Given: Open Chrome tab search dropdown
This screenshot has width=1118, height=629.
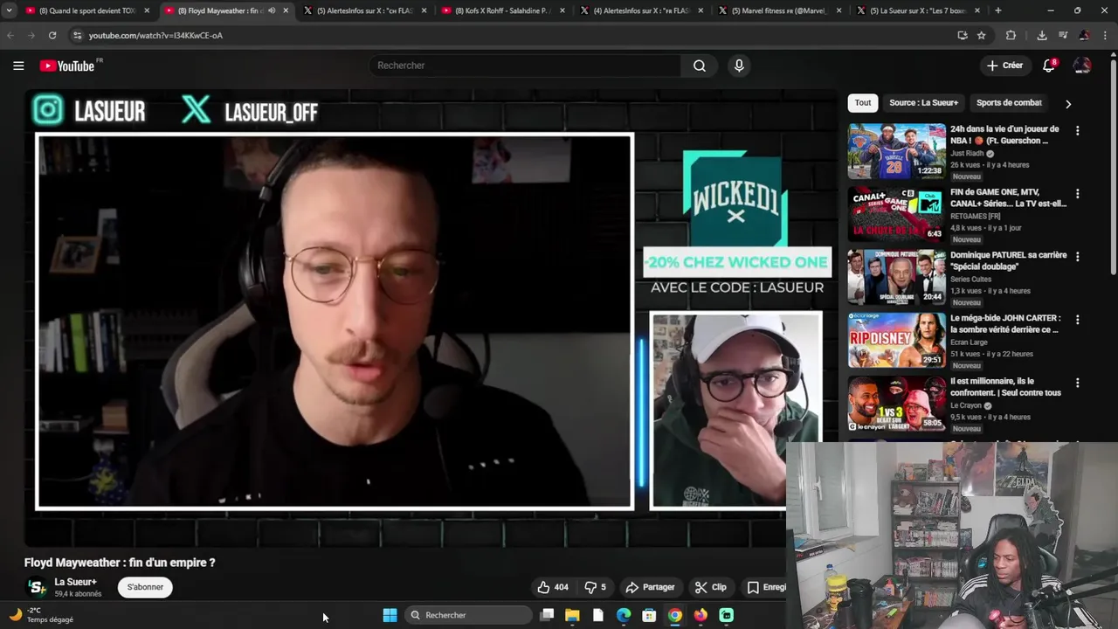Looking at the screenshot, I should pyautogui.click(x=9, y=10).
